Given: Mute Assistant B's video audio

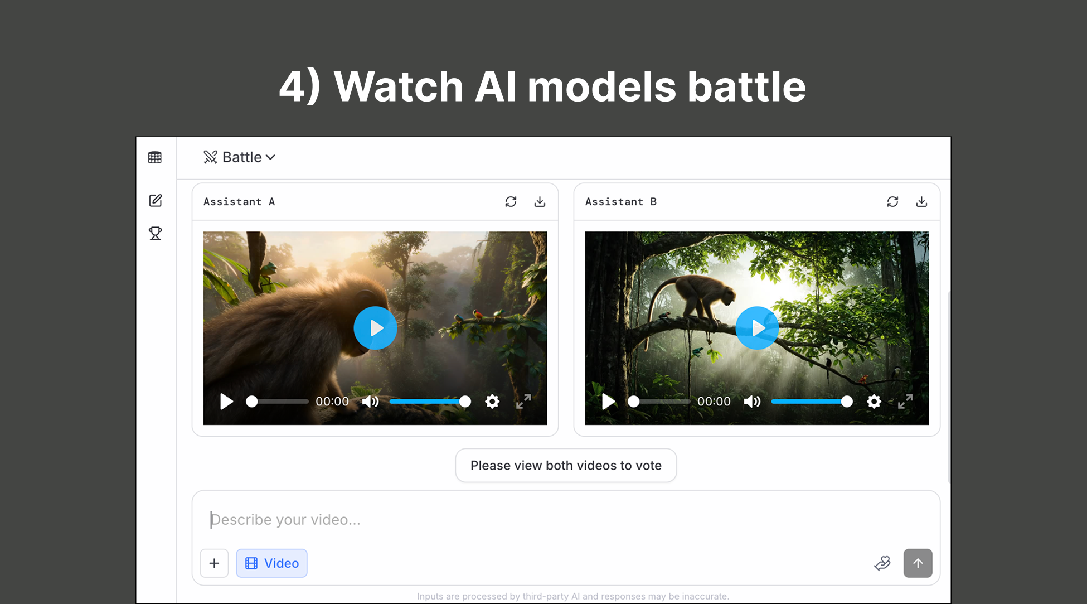Looking at the screenshot, I should pos(752,402).
